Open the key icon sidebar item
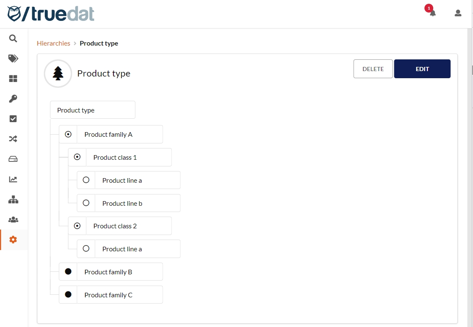 tap(13, 99)
